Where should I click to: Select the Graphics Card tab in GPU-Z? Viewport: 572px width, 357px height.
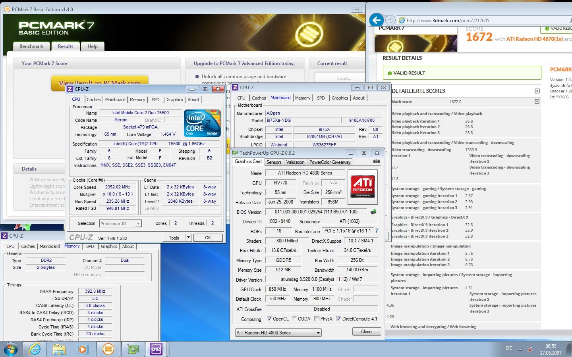point(248,161)
